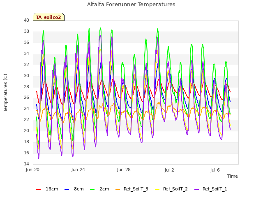263x197 pixels.
Task: Click the blue -8cm legend color marker
Action: tap(67, 190)
